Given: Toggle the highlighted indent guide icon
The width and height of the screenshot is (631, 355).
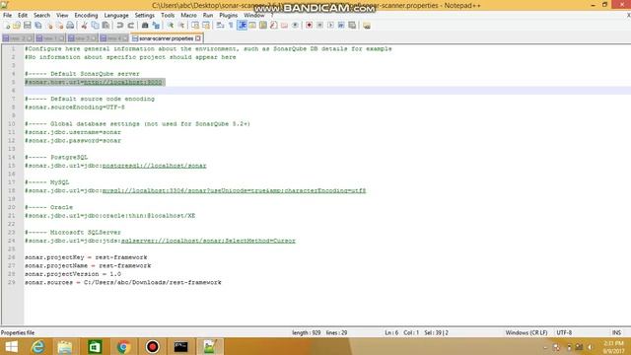Looking at the screenshot, I should point(243,26).
